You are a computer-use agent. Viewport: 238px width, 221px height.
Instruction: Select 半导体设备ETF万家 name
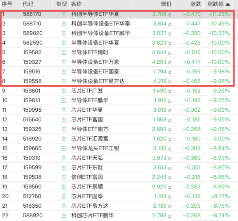(95, 62)
